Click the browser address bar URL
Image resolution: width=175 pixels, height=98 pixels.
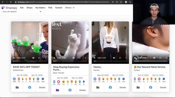64,2
